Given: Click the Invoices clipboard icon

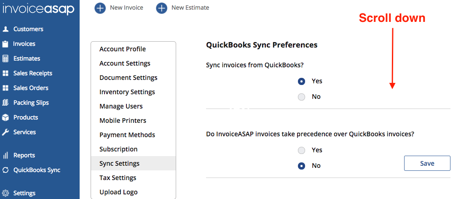Looking at the screenshot, I should point(5,44).
